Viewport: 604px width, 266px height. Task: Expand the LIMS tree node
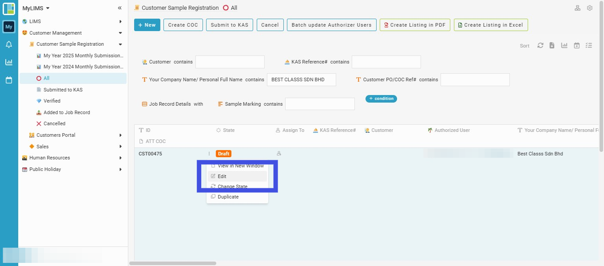[120, 21]
